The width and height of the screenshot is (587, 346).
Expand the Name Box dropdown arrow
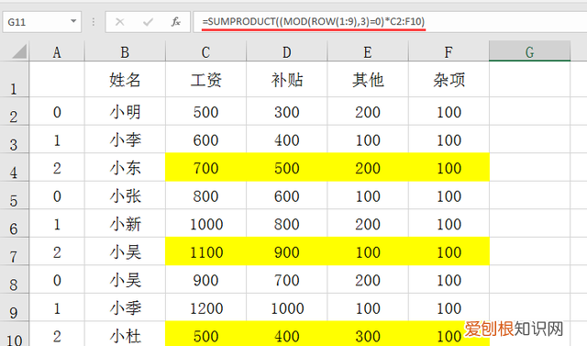(x=73, y=22)
